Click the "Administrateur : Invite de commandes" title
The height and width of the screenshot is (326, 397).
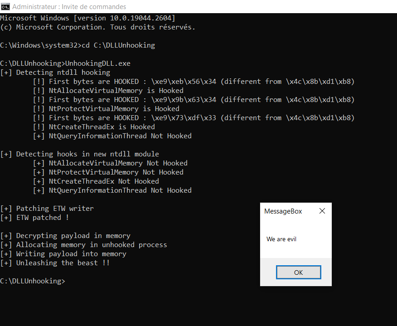coord(69,7)
